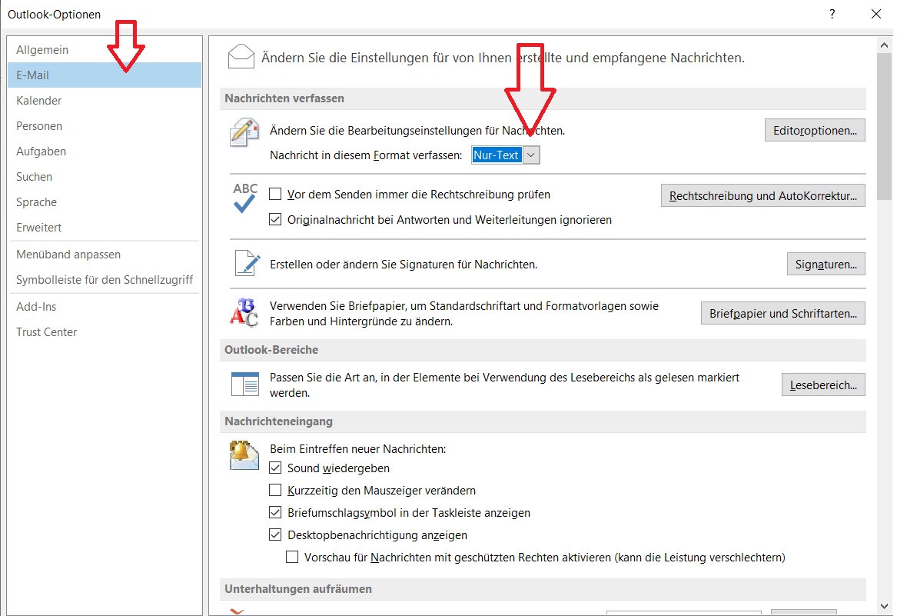Click the Editoroptionen button

point(815,131)
